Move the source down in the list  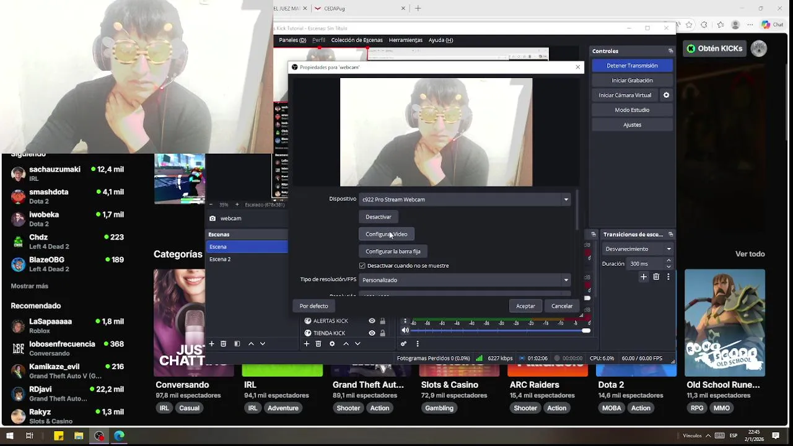coord(357,344)
